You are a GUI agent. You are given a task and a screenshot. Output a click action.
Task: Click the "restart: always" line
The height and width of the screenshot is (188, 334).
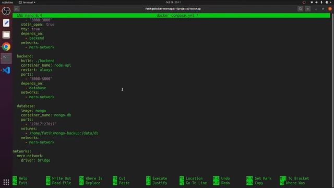(x=37, y=69)
